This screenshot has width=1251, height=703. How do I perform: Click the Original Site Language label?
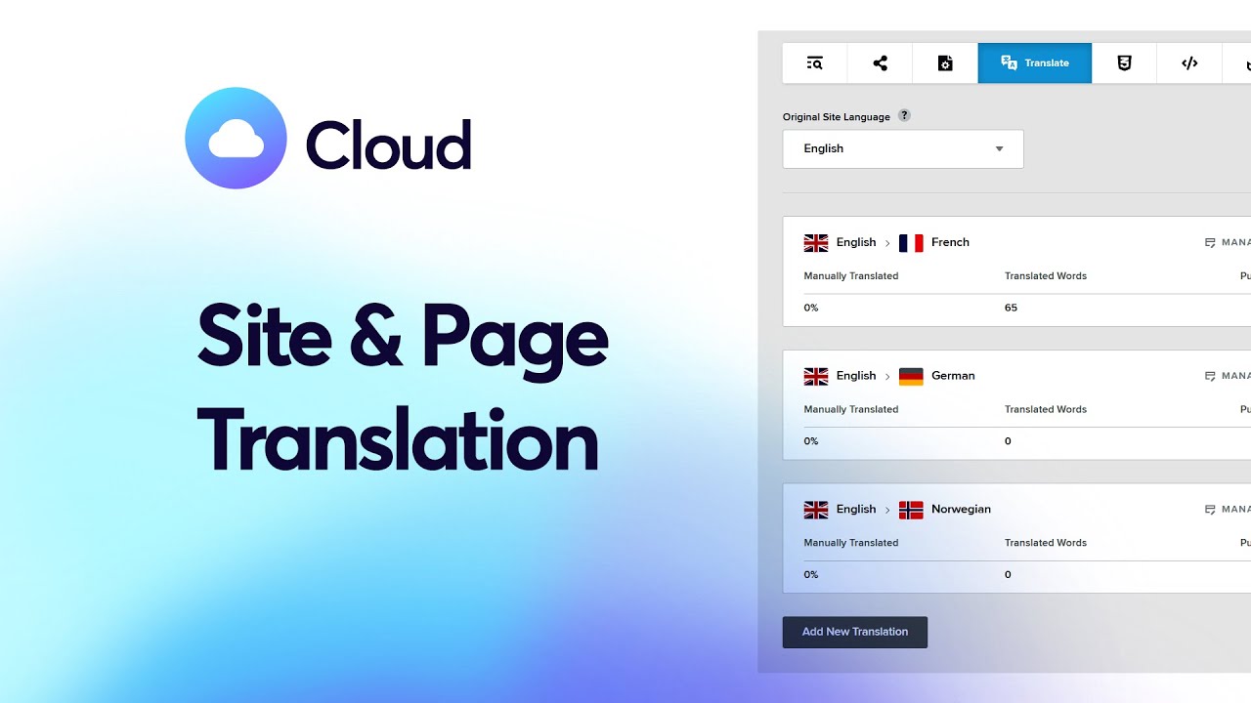(837, 117)
